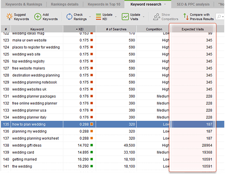Open the Update KEI dropdown arrow
The image size is (226, 174).
pyautogui.click(x=116, y=17)
